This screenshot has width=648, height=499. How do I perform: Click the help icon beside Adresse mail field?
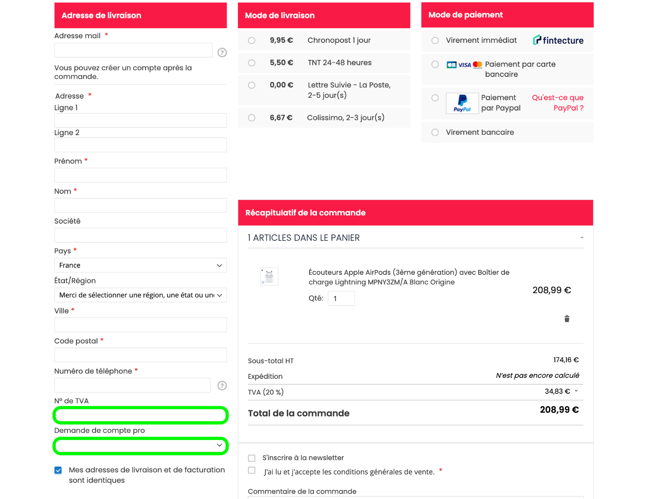pos(222,52)
